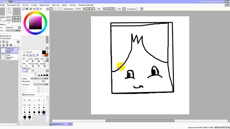
Task: Create a new vector layer
Action: pyautogui.click(x=3, y=42)
